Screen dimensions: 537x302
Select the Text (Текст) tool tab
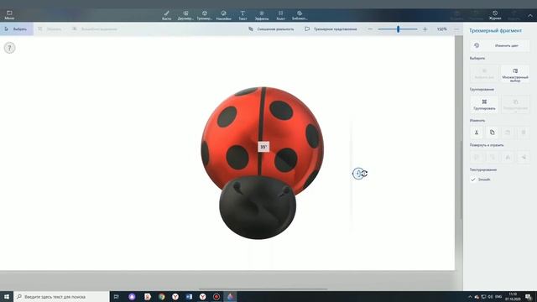242,15
